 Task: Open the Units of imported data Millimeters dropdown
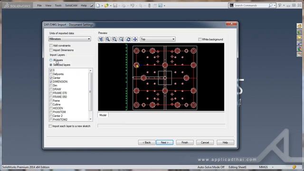(70, 39)
